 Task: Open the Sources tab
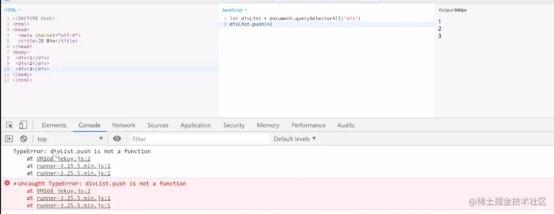[158, 125]
